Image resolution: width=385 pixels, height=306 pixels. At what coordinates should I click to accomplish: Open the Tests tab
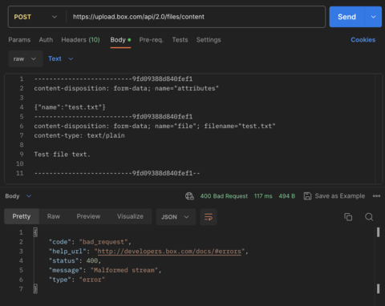(x=180, y=40)
